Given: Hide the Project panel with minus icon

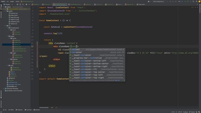Looking at the screenshot, I should (x=29, y=4).
